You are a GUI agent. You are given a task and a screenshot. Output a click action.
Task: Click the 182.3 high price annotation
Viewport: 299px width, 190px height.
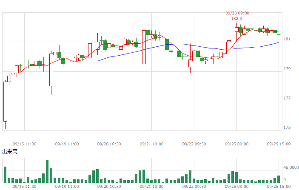(236, 18)
